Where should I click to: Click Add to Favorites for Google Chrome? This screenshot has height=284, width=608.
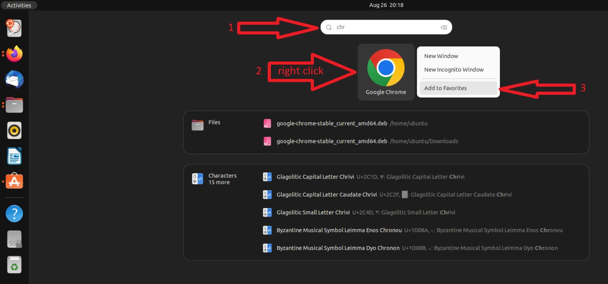point(445,88)
